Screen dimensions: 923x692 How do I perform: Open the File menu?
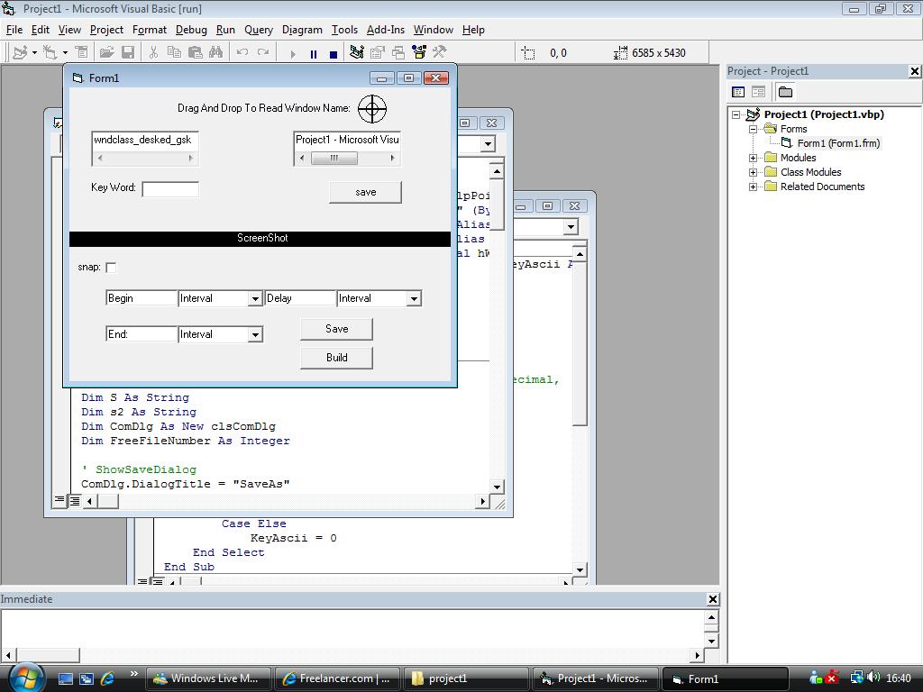[14, 30]
